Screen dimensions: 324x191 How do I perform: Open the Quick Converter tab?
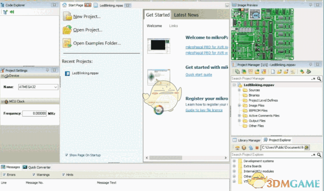click(x=37, y=167)
